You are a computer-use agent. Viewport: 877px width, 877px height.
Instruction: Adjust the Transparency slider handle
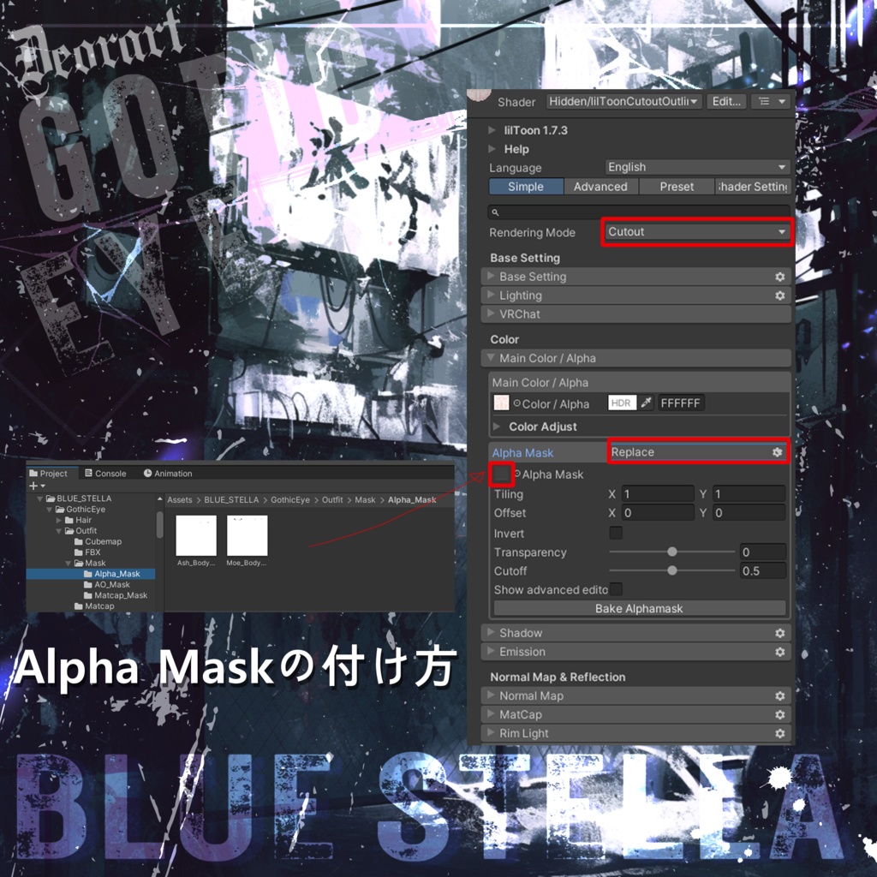tap(672, 552)
